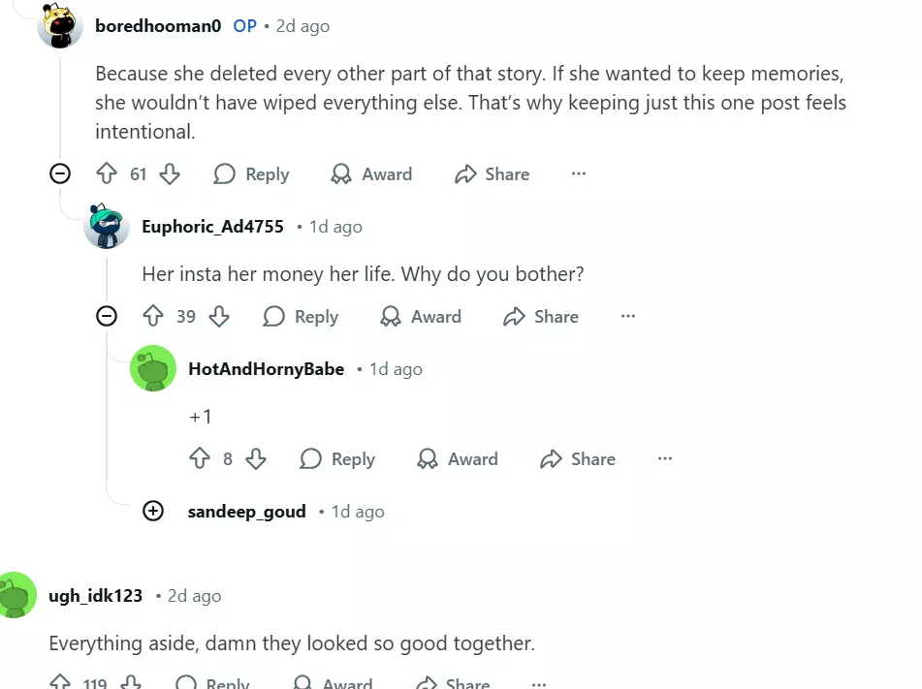Upvote boredhooman0's comment
The width and height of the screenshot is (922, 689).
click(107, 174)
